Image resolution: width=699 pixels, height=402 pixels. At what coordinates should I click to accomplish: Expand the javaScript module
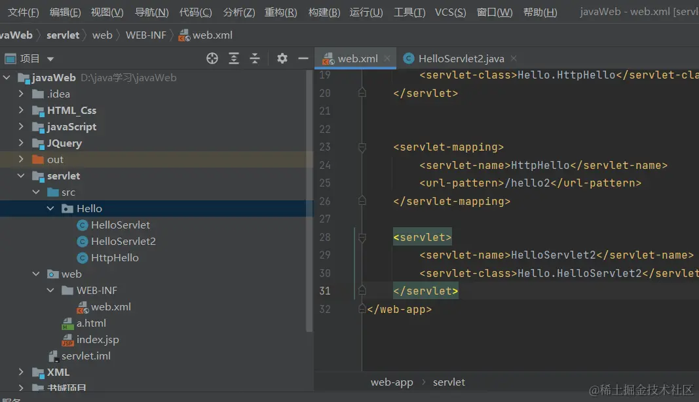pos(21,126)
